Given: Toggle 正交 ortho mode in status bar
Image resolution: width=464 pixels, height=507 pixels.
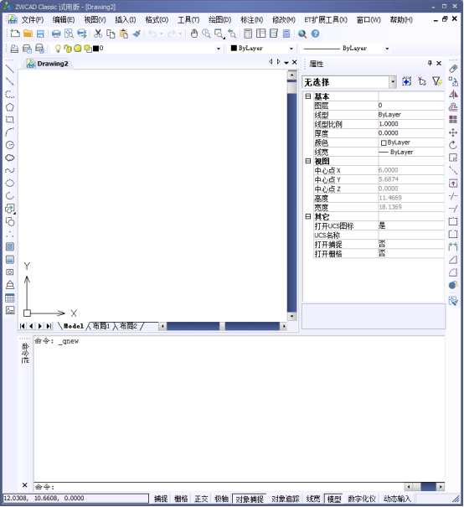Looking at the screenshot, I should pyautogui.click(x=201, y=499).
